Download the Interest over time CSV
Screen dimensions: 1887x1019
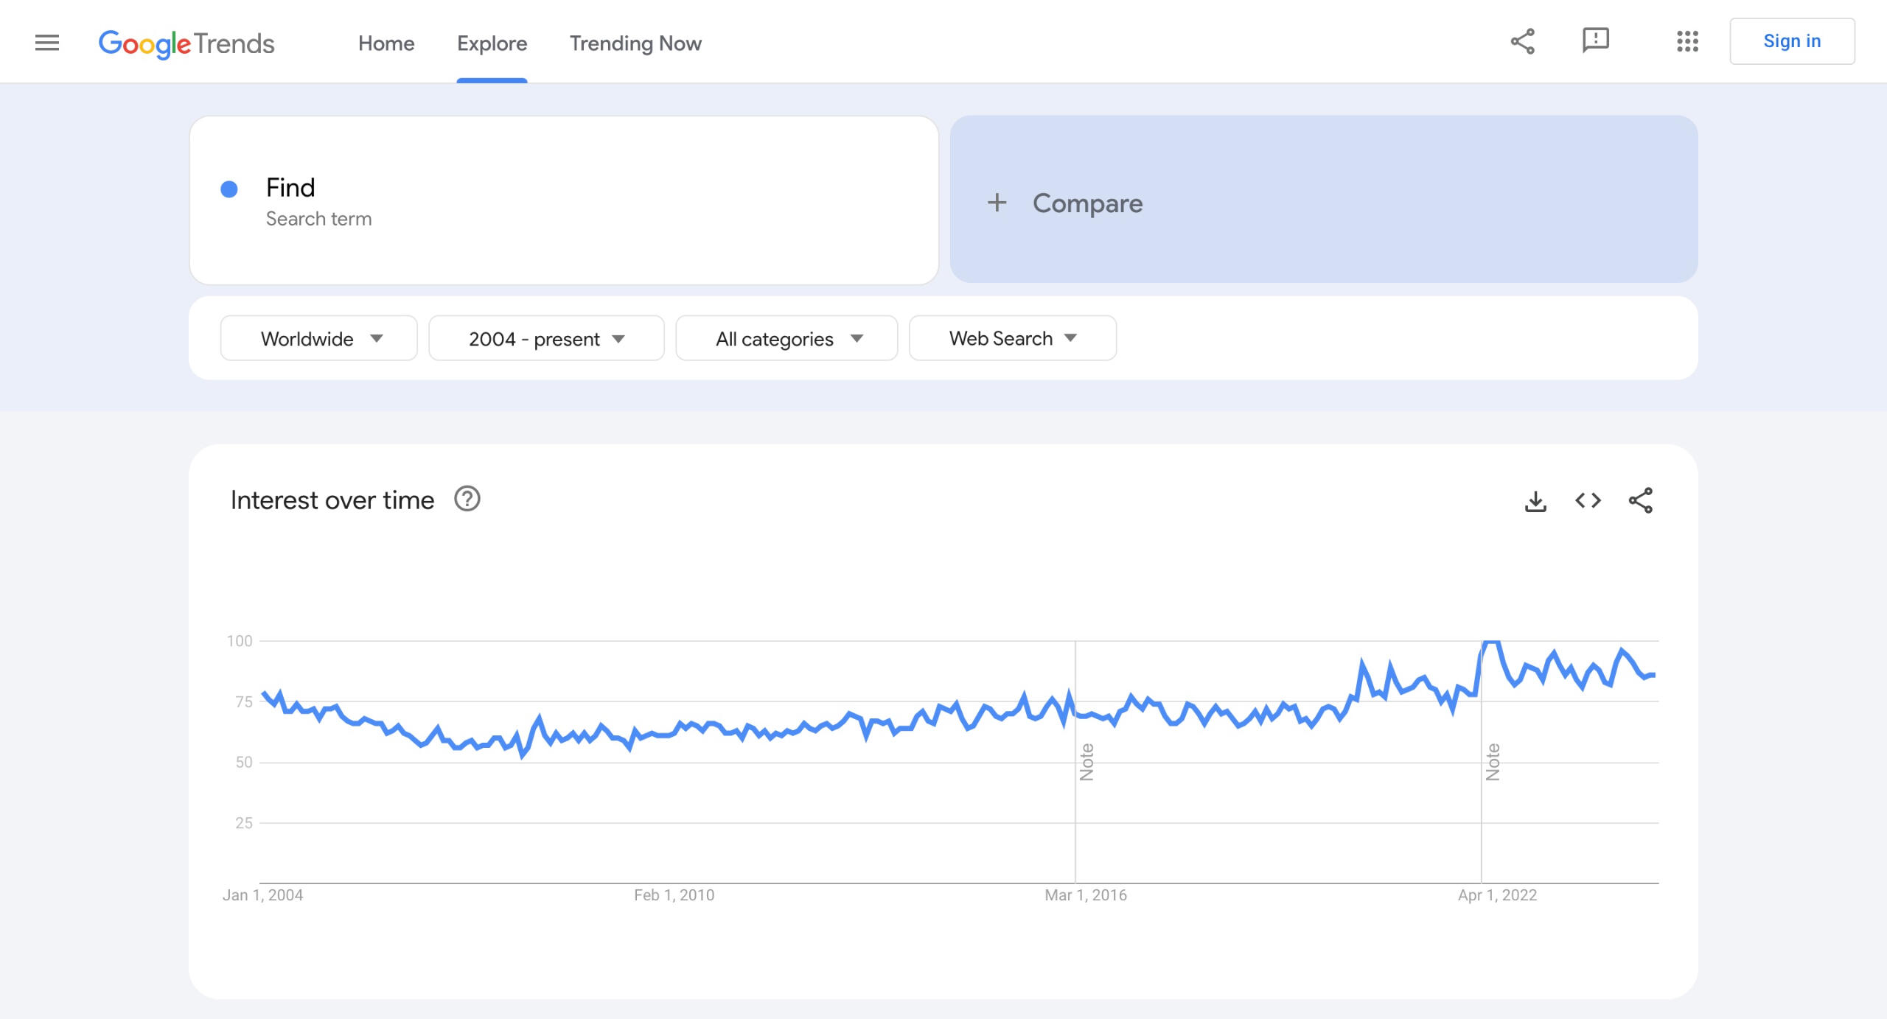coord(1535,501)
